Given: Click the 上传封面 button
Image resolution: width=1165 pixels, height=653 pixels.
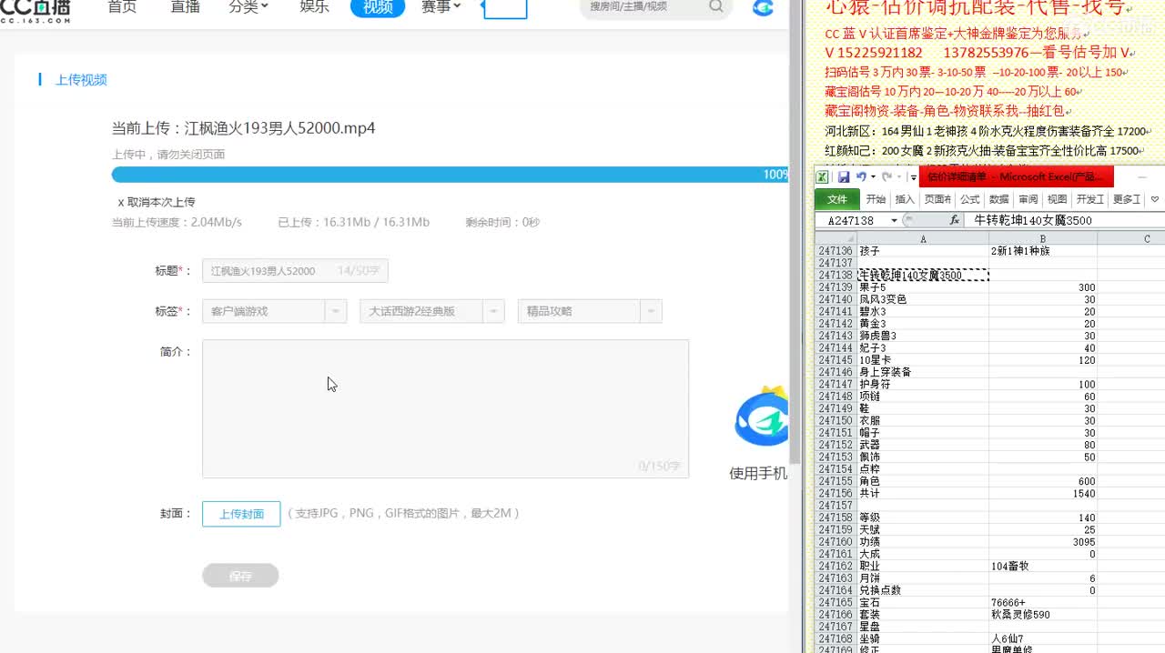Looking at the screenshot, I should 241,514.
